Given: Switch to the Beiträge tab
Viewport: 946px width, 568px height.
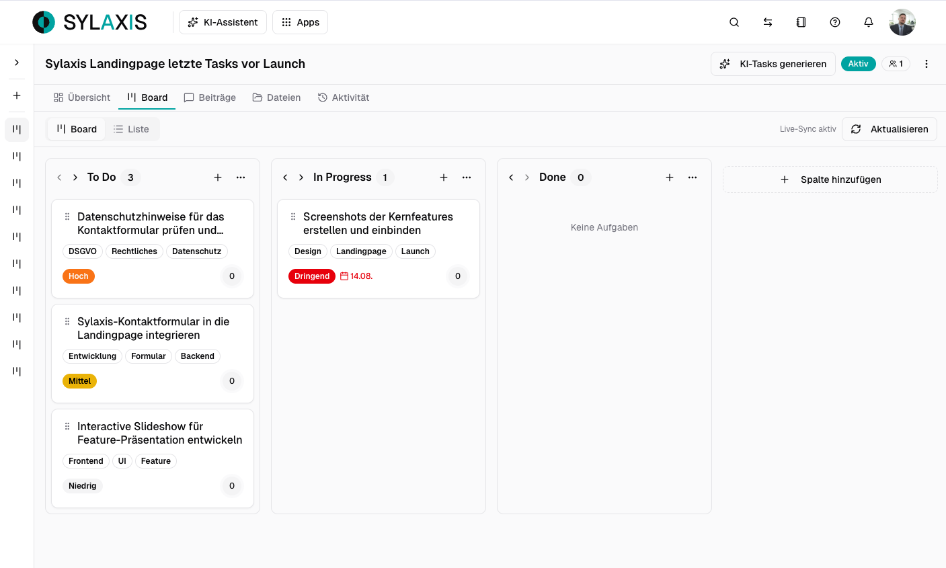Looking at the screenshot, I should tap(210, 97).
